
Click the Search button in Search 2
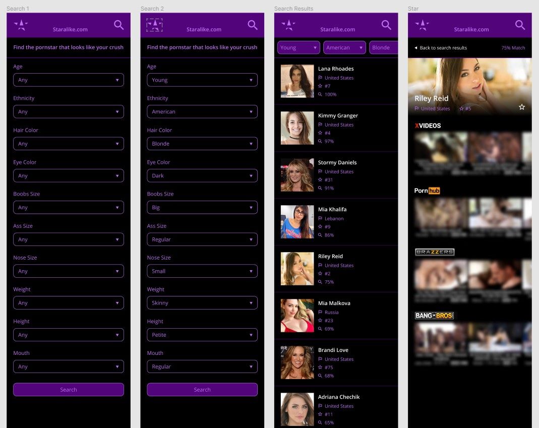pos(202,390)
